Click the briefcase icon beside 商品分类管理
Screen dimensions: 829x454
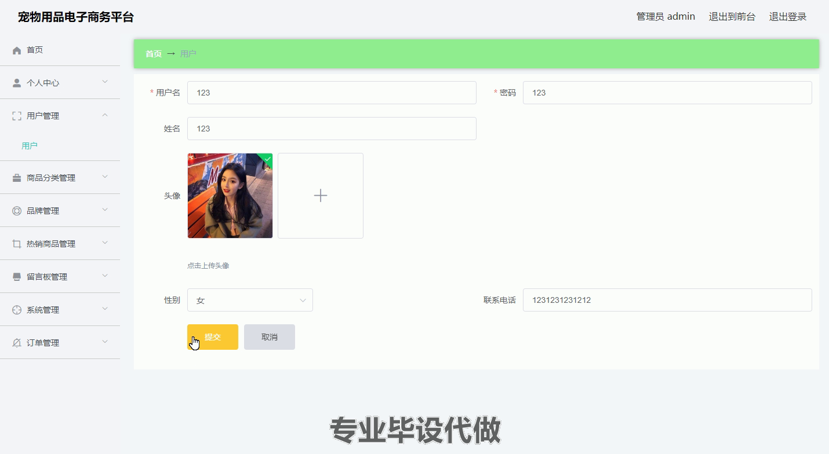(17, 178)
